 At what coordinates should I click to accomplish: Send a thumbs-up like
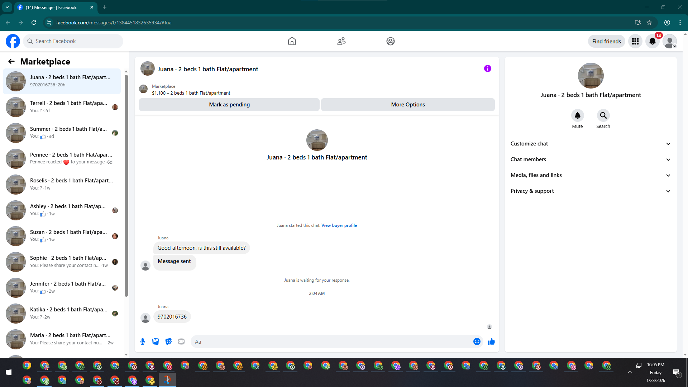point(491,341)
